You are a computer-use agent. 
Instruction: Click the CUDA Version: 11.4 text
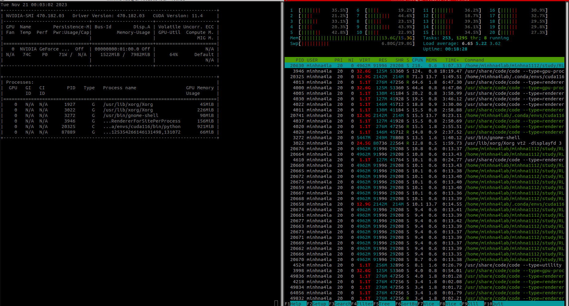click(178, 16)
